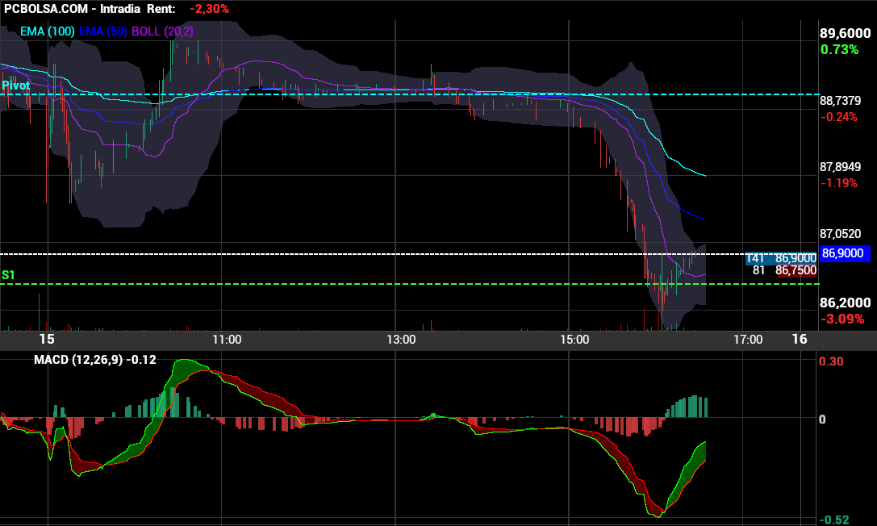
Task: Click the -3.09% axis percentage
Action: click(842, 319)
